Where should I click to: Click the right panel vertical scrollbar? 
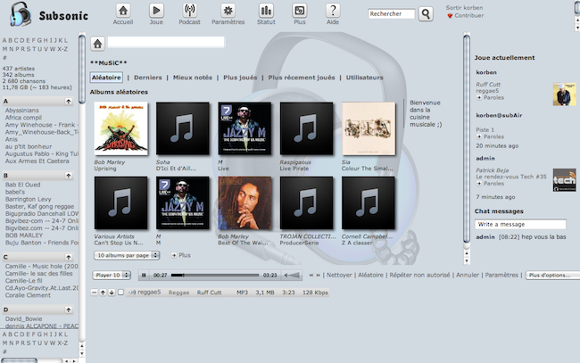coord(467,140)
